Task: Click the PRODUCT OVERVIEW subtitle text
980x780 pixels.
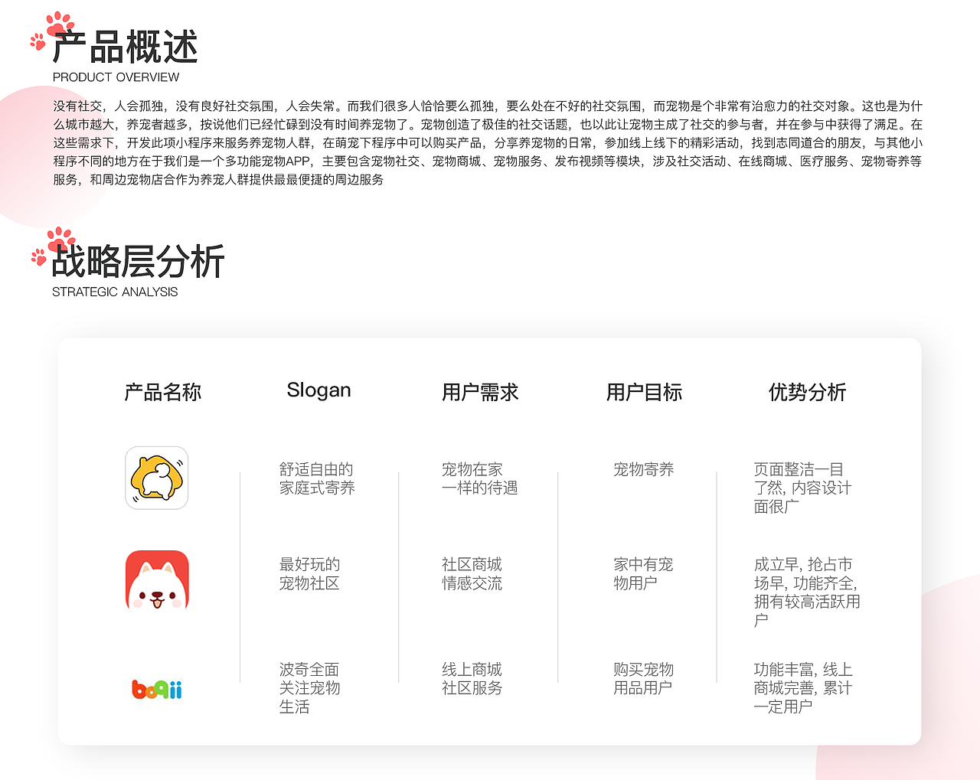Action: pyautogui.click(x=115, y=77)
